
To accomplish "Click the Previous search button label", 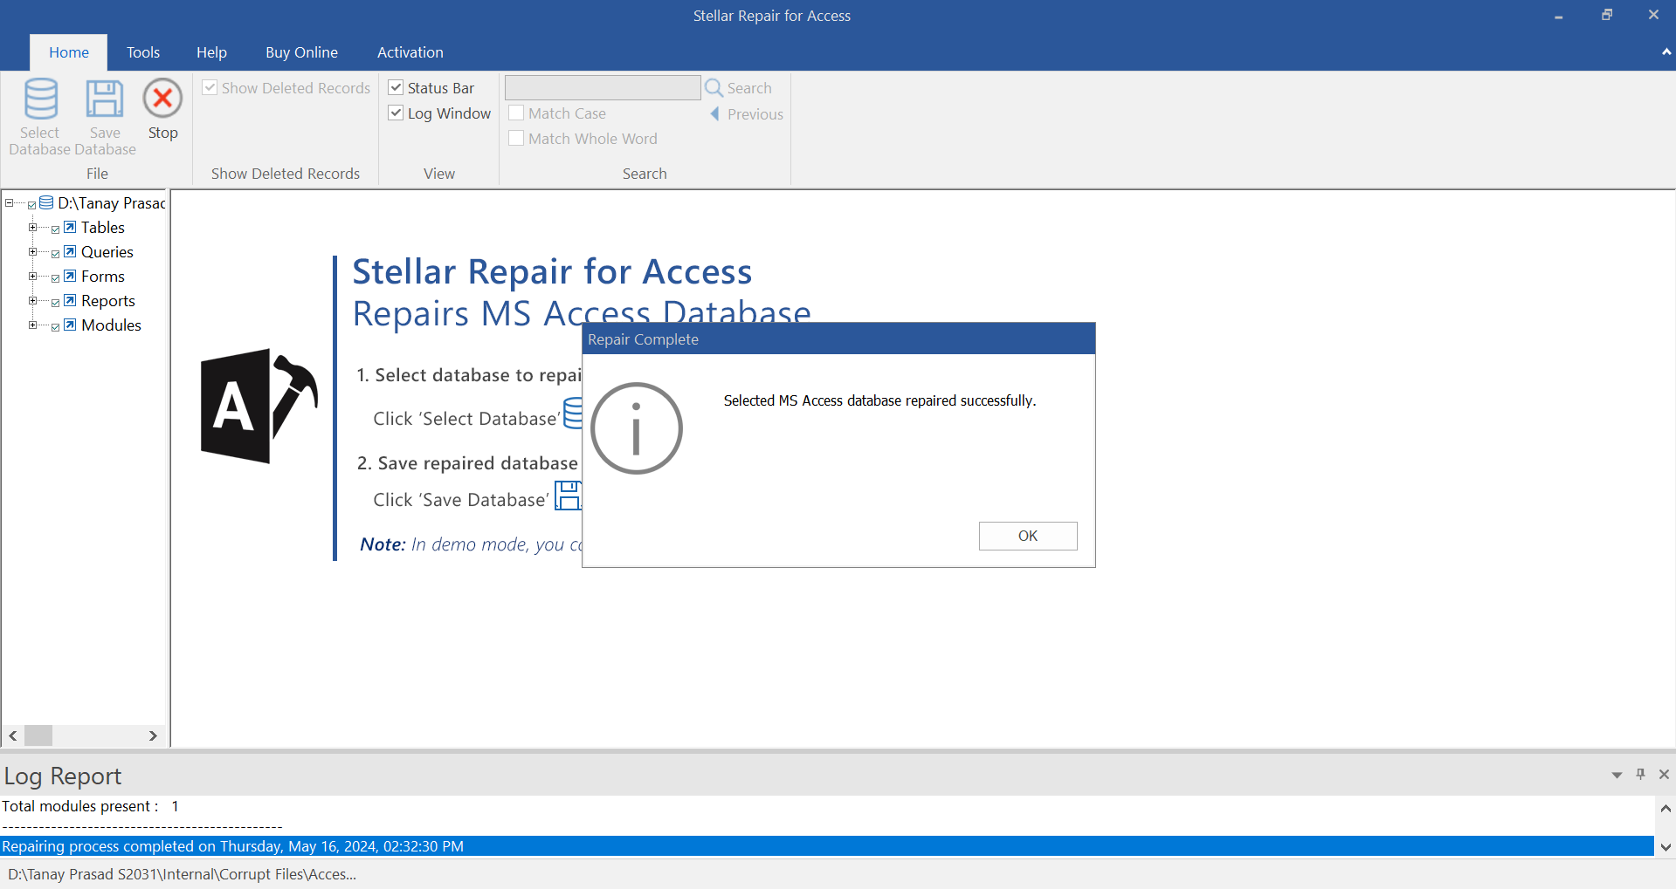I will coord(755,114).
